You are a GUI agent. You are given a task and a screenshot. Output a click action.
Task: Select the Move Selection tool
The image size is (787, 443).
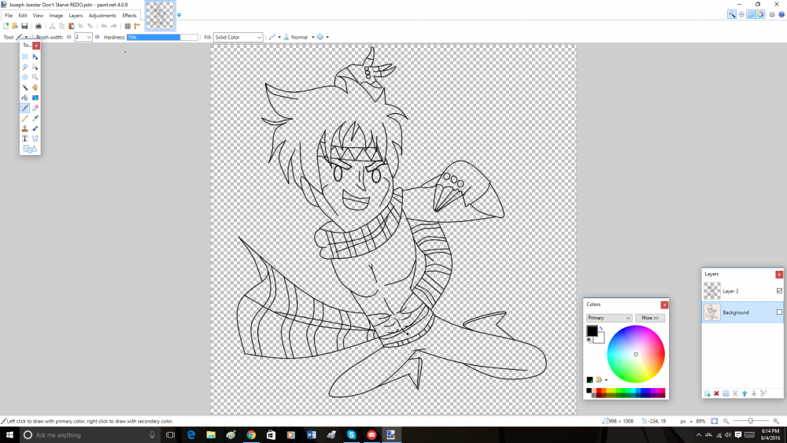(35, 67)
